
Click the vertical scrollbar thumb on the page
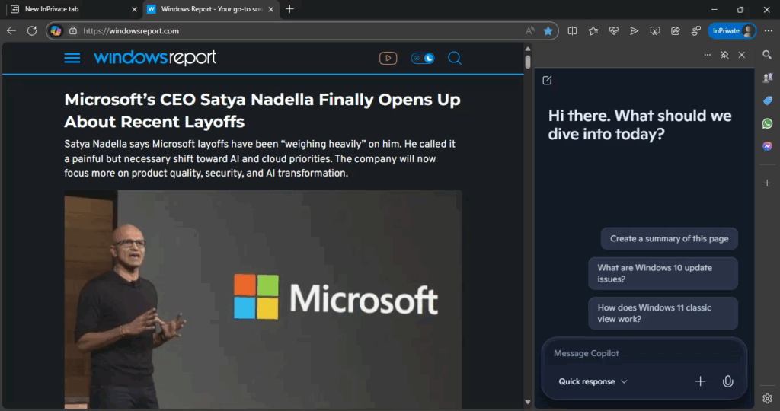[x=528, y=62]
